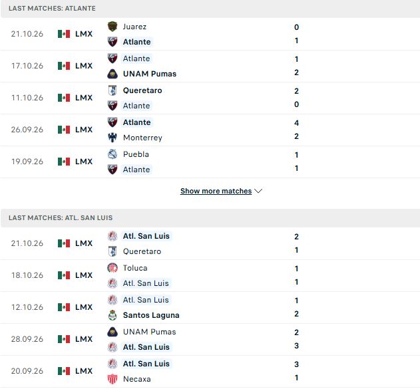Open the Puebla team name link
420x389 pixels.
pyautogui.click(x=136, y=154)
